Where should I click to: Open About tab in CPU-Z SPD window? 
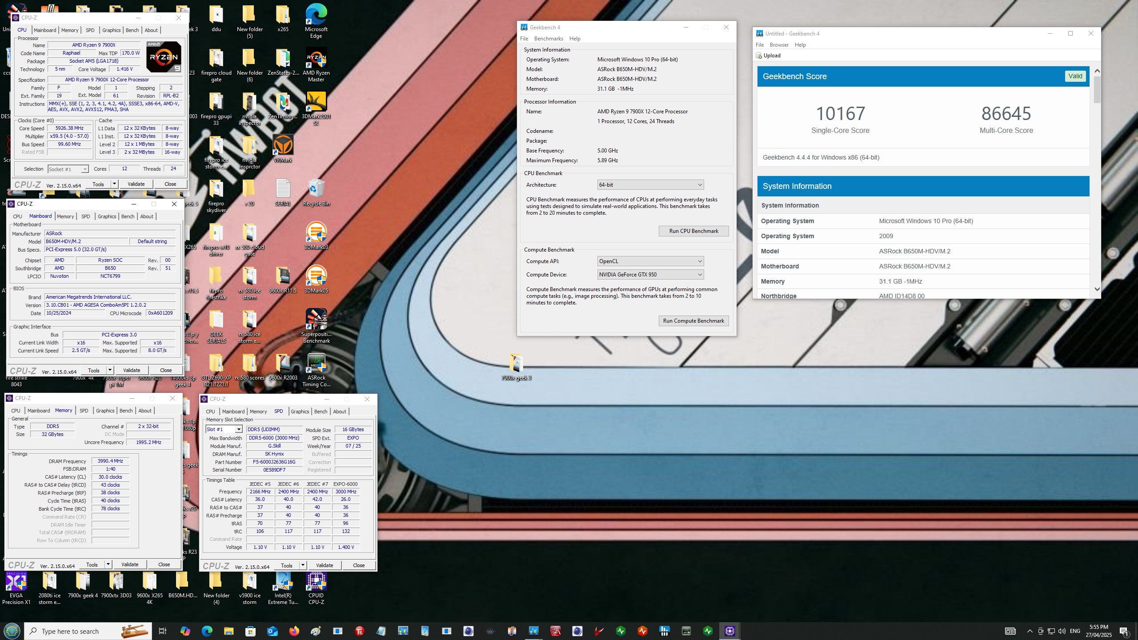(x=340, y=412)
